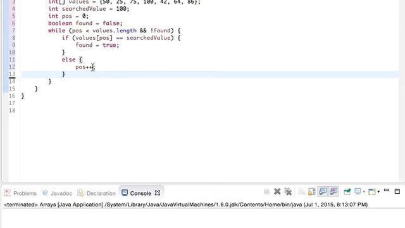This screenshot has height=228, width=405.
Task: Open the Display Selected Console dropdown arrow
Action: (x=364, y=192)
